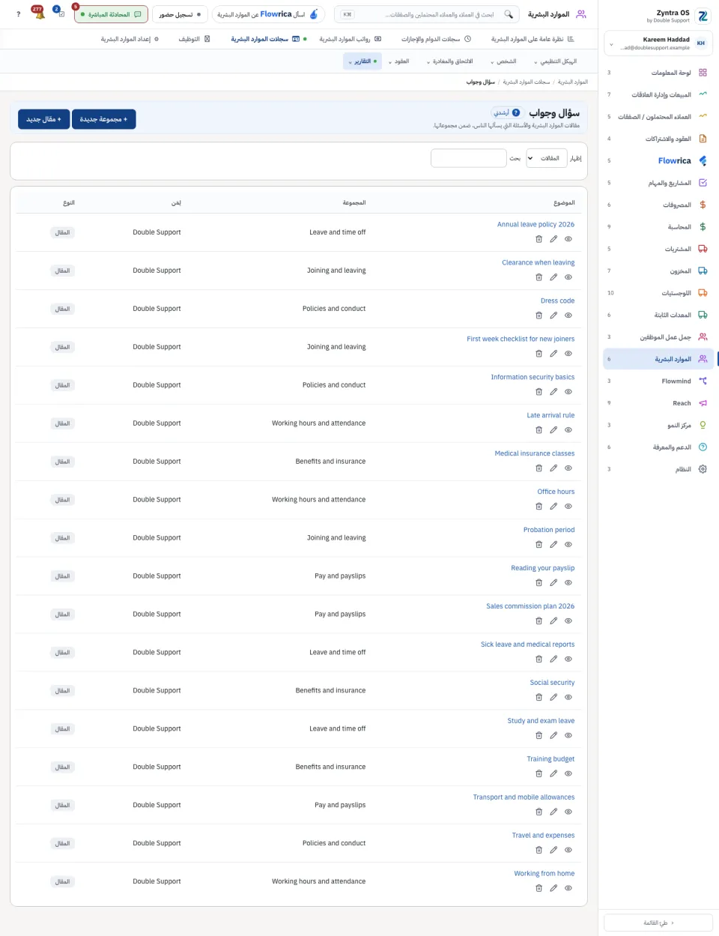View the "Annual leave policy 2026" article via eye icon

click(568, 239)
